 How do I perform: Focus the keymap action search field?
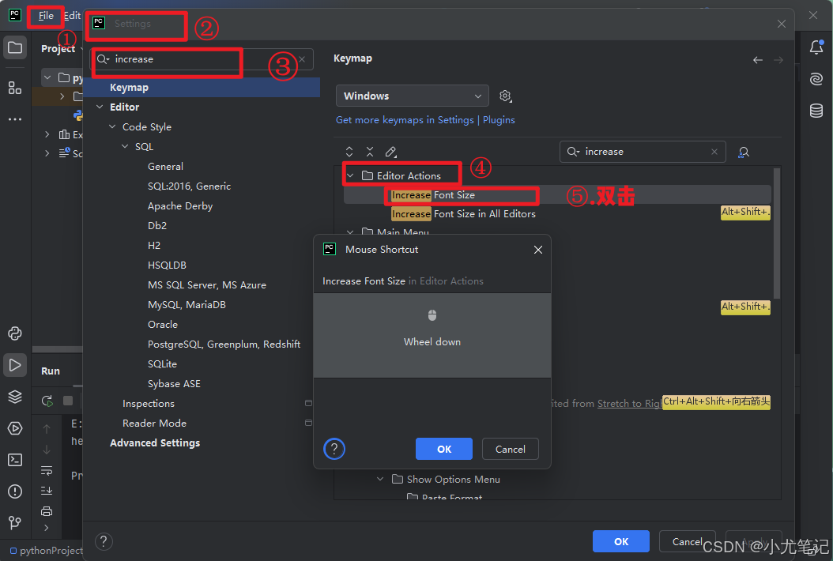(x=643, y=152)
